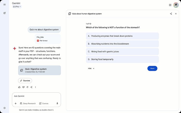Click the Ask Gemini input field
This screenshot has height=113, width=181.
tap(36, 96)
